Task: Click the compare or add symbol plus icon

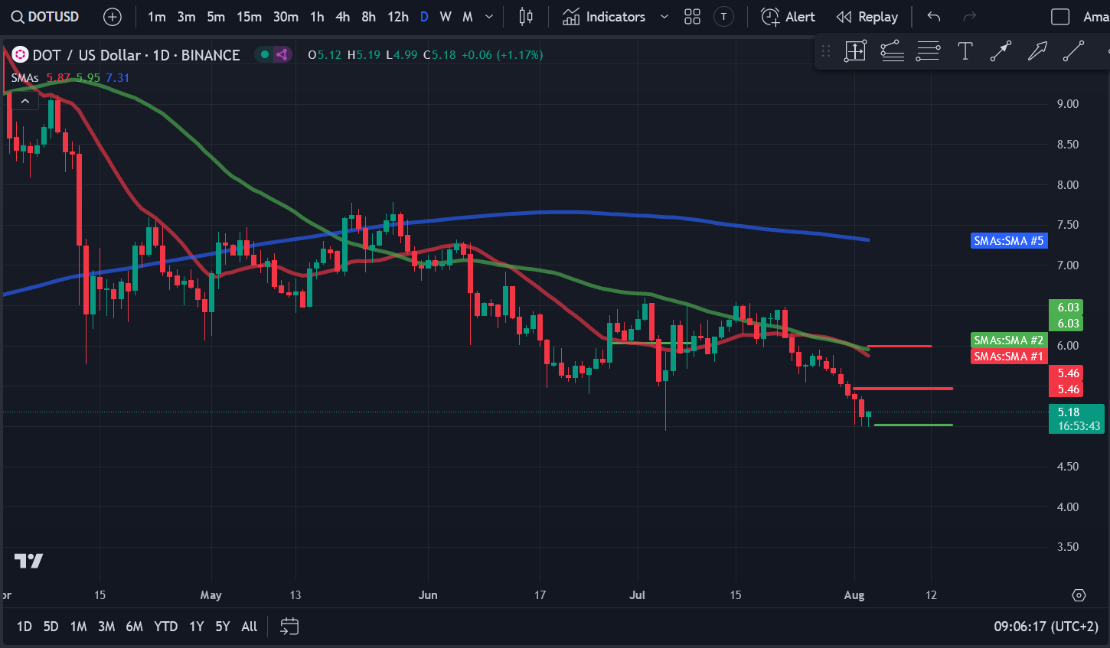Action: click(113, 17)
